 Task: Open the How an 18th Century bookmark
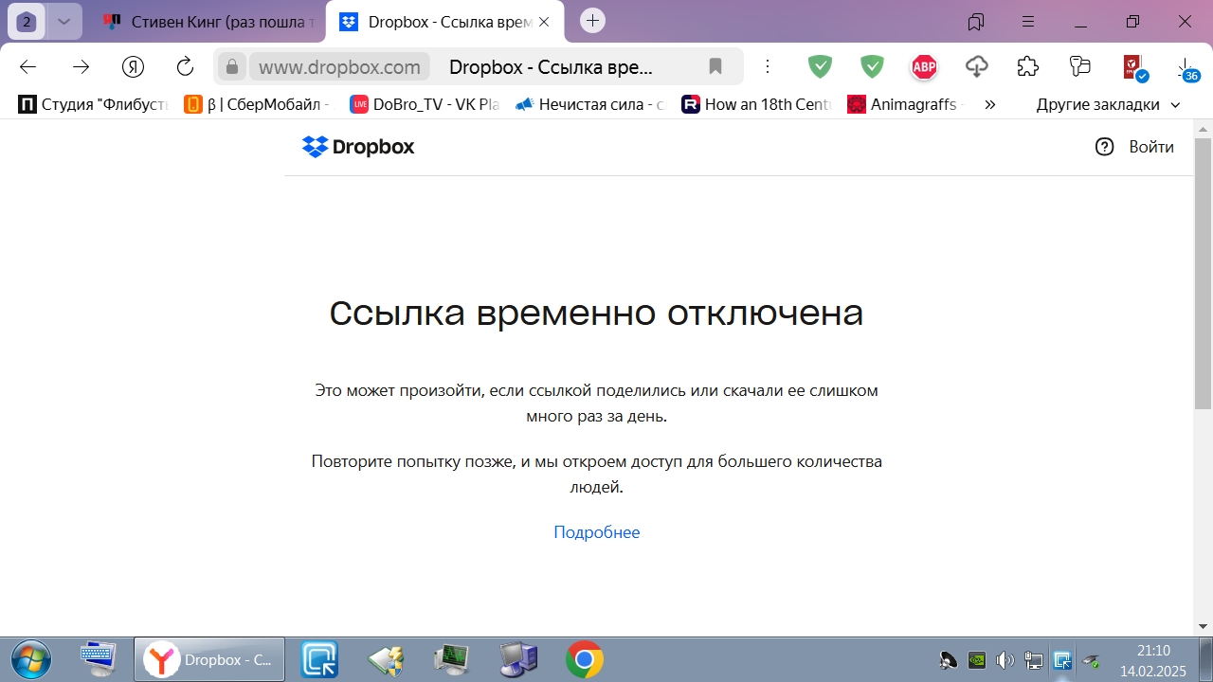point(756,104)
